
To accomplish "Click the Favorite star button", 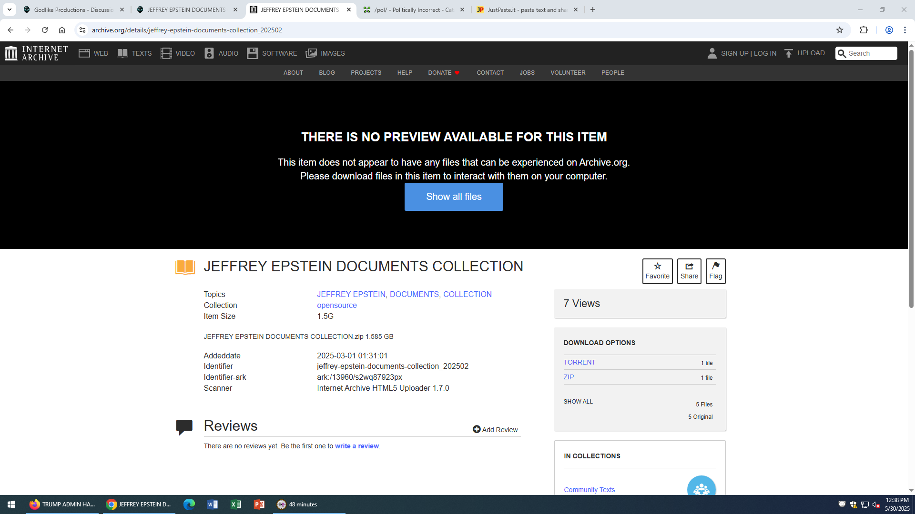I will coord(657,271).
